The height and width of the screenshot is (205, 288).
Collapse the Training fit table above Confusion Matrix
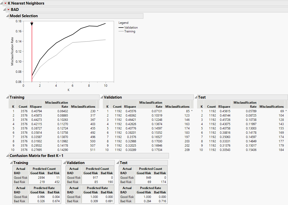7,97
